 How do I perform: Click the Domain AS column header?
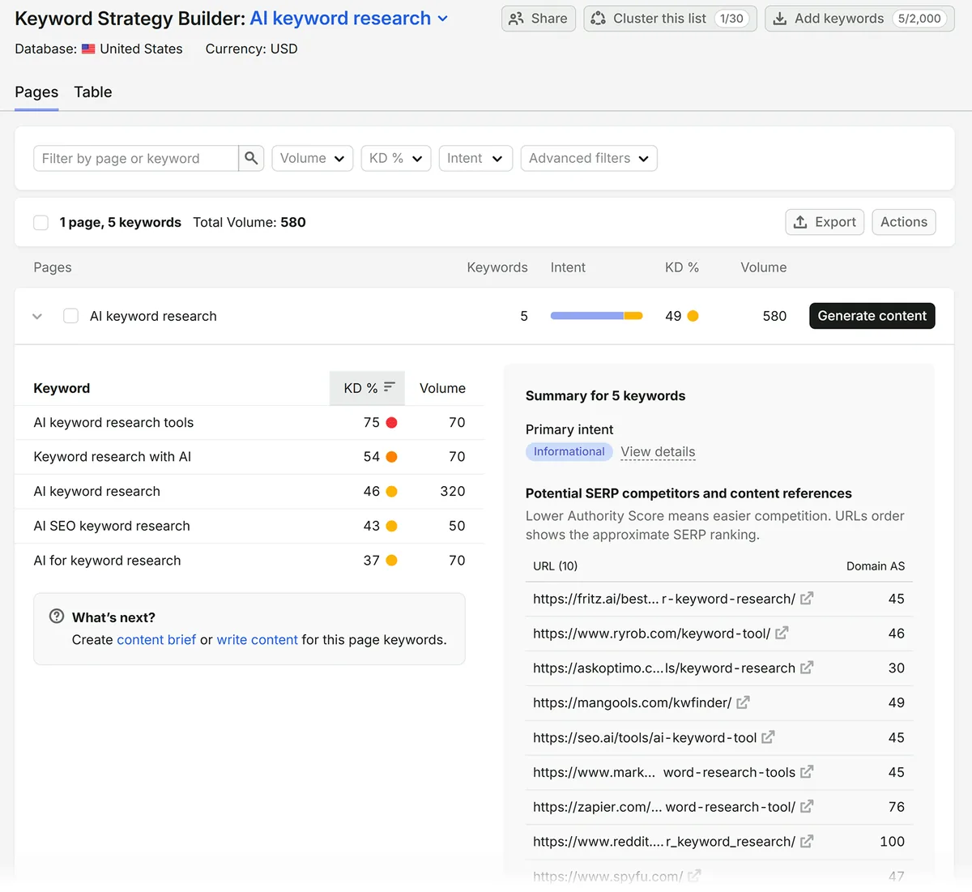click(876, 566)
